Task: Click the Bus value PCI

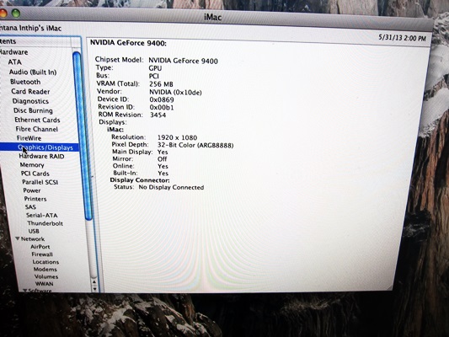Action: click(154, 76)
